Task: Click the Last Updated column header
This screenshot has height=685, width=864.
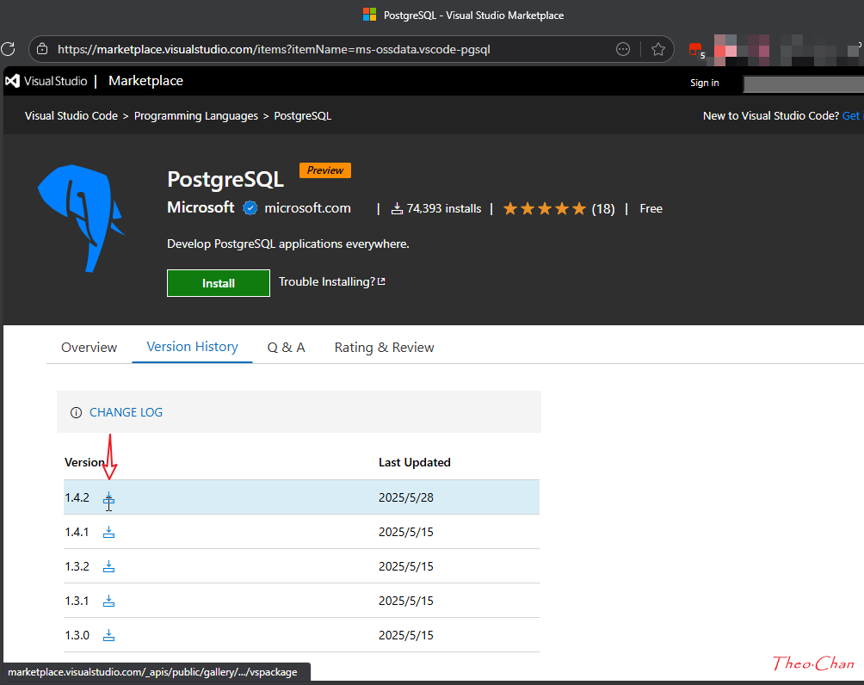Action: click(x=415, y=462)
